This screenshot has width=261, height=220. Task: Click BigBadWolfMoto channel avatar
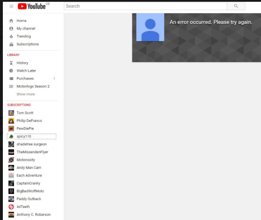click(x=11, y=191)
